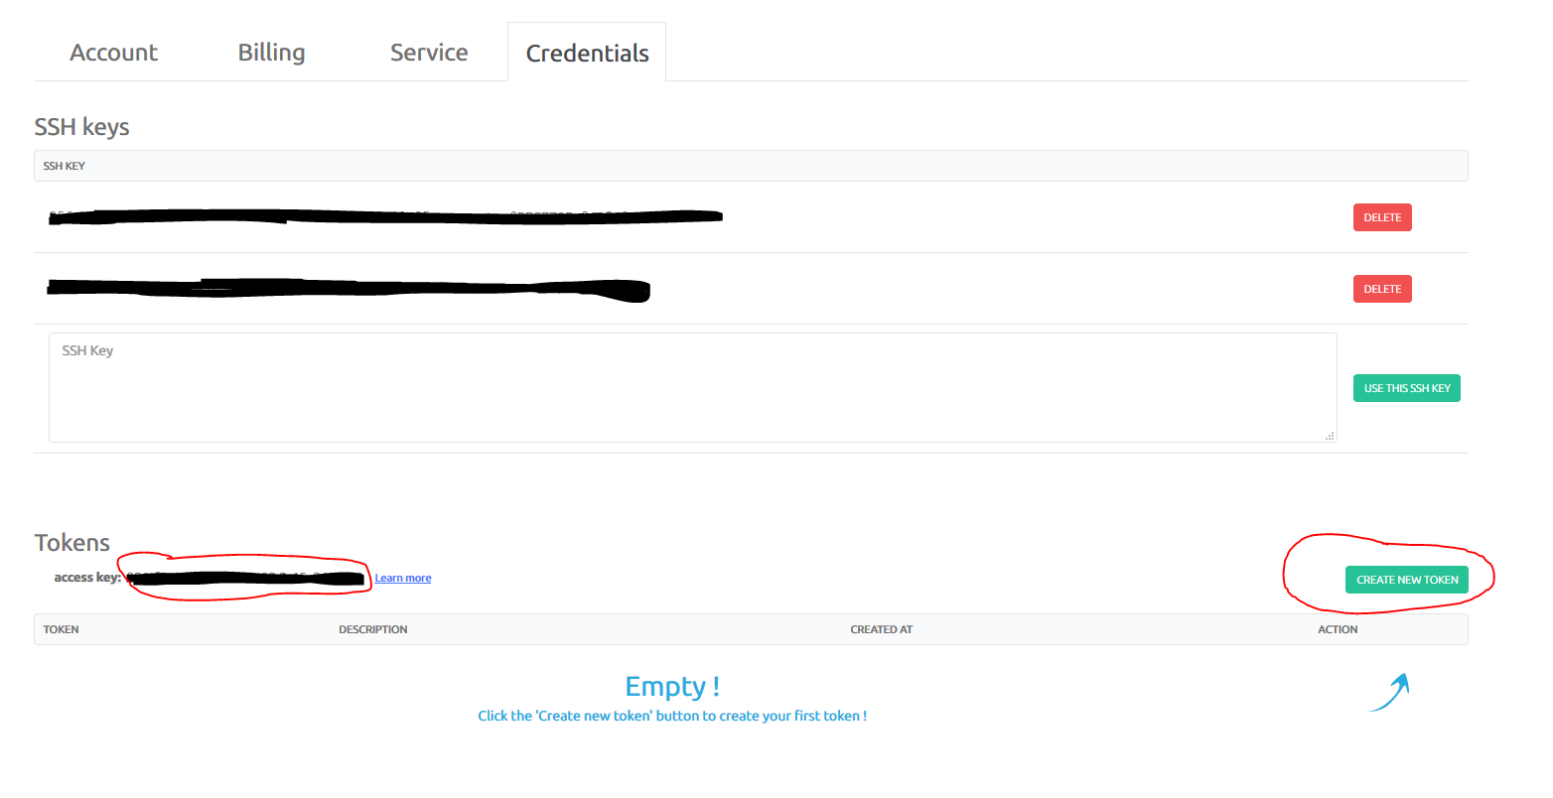Click the blue curved arrow icon
This screenshot has width=1553, height=798.
click(1389, 693)
